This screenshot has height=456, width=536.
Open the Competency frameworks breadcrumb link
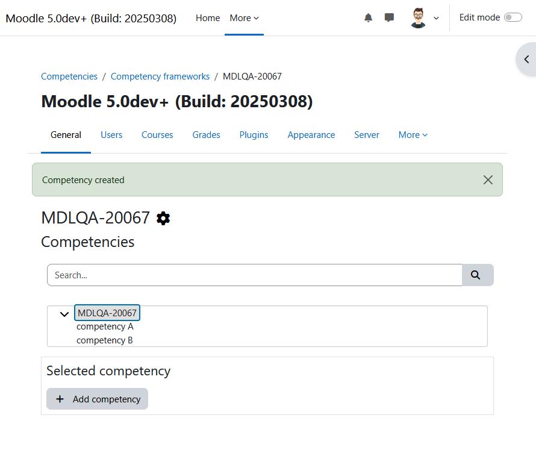(x=160, y=77)
